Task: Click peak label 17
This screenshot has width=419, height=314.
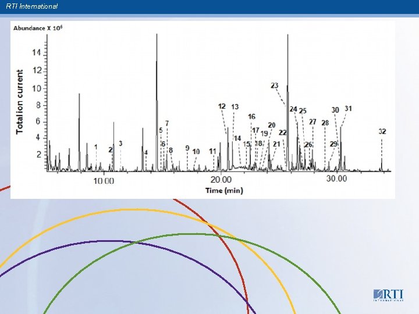Action: pos(255,130)
